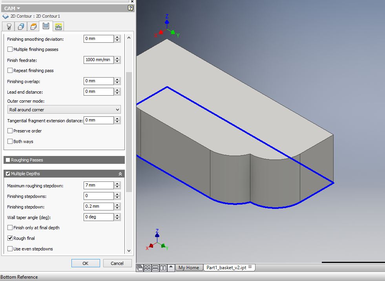
Task: Click the Wall taper angle field
Action: (99, 217)
